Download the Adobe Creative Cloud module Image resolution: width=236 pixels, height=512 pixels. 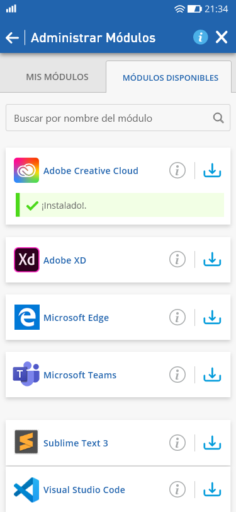(x=212, y=170)
